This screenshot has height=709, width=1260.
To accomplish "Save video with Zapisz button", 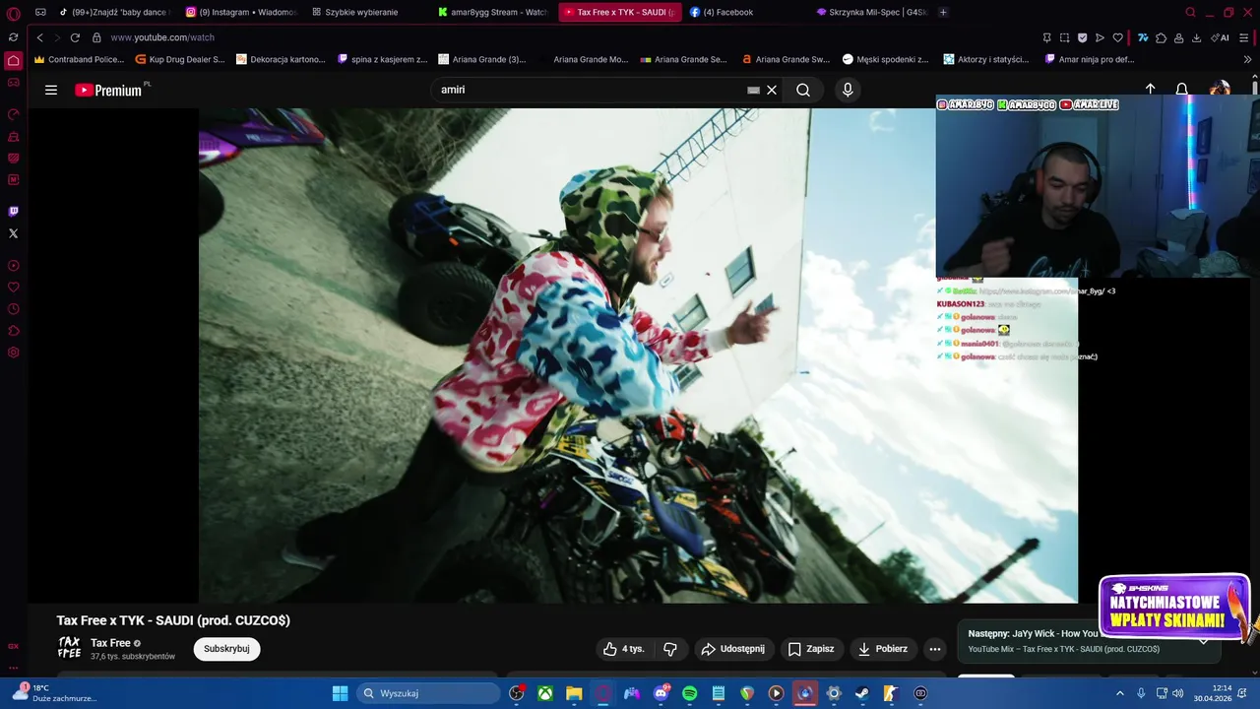I will (811, 649).
